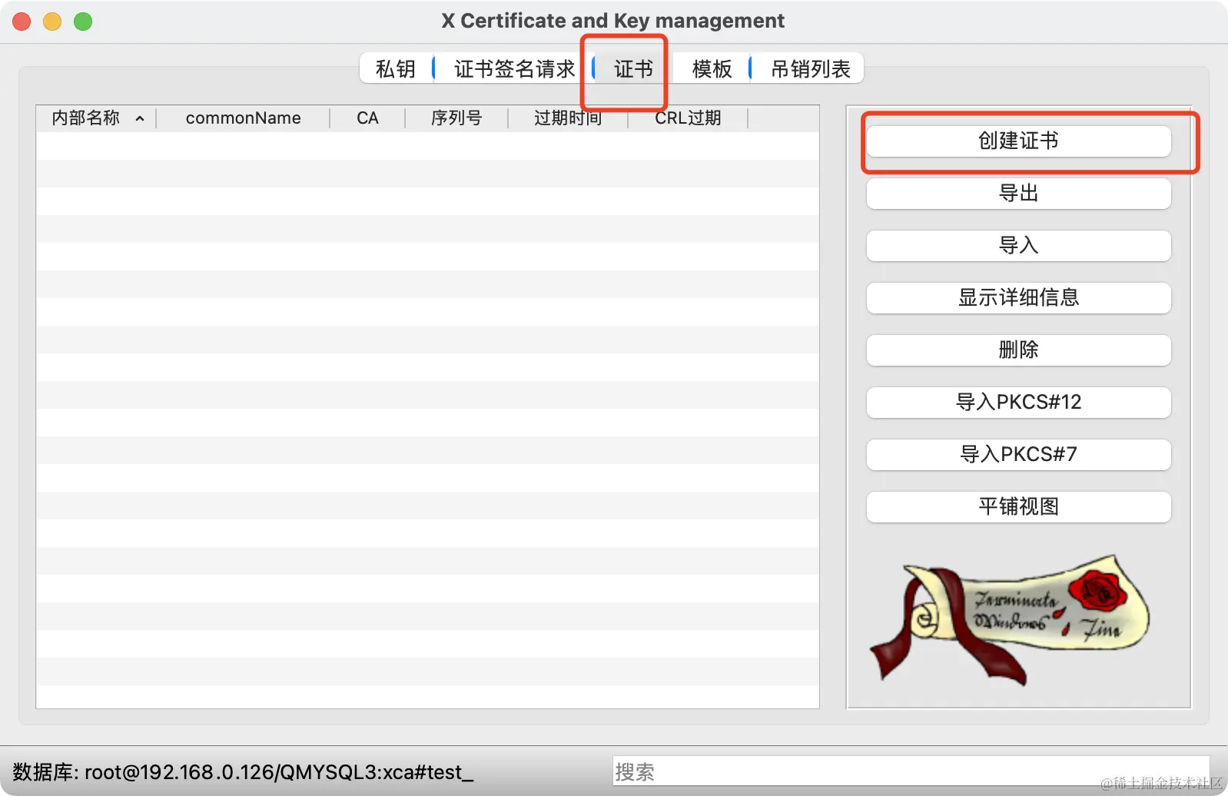Click the red close window button

coord(22,22)
